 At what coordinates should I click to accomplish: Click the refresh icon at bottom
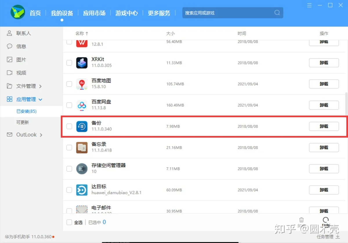[x=326, y=220]
